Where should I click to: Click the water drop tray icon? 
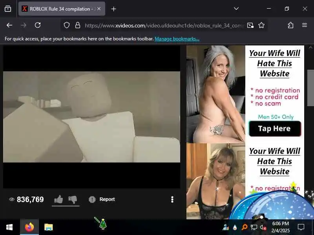pos(235,228)
